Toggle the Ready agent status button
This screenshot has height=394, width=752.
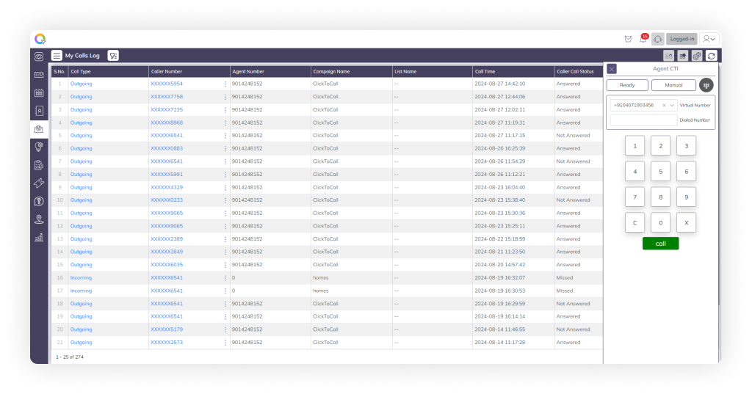coord(627,85)
